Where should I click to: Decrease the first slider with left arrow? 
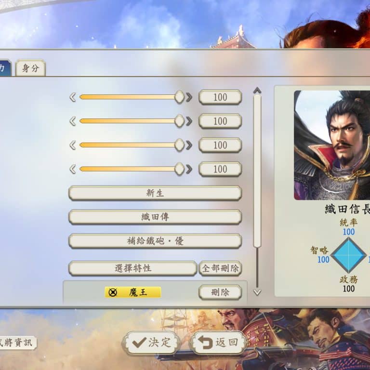coord(73,97)
